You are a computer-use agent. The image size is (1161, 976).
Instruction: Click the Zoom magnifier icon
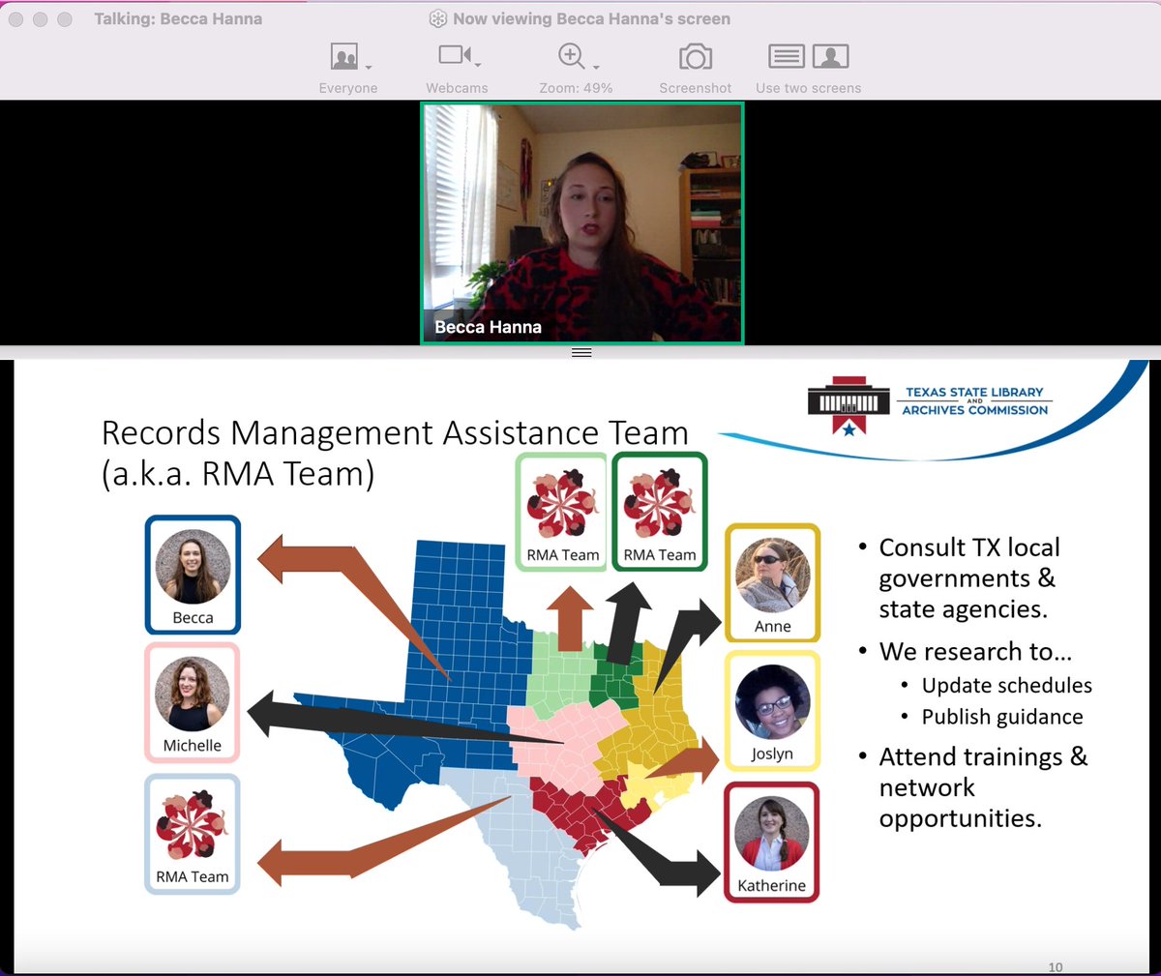coord(571,56)
